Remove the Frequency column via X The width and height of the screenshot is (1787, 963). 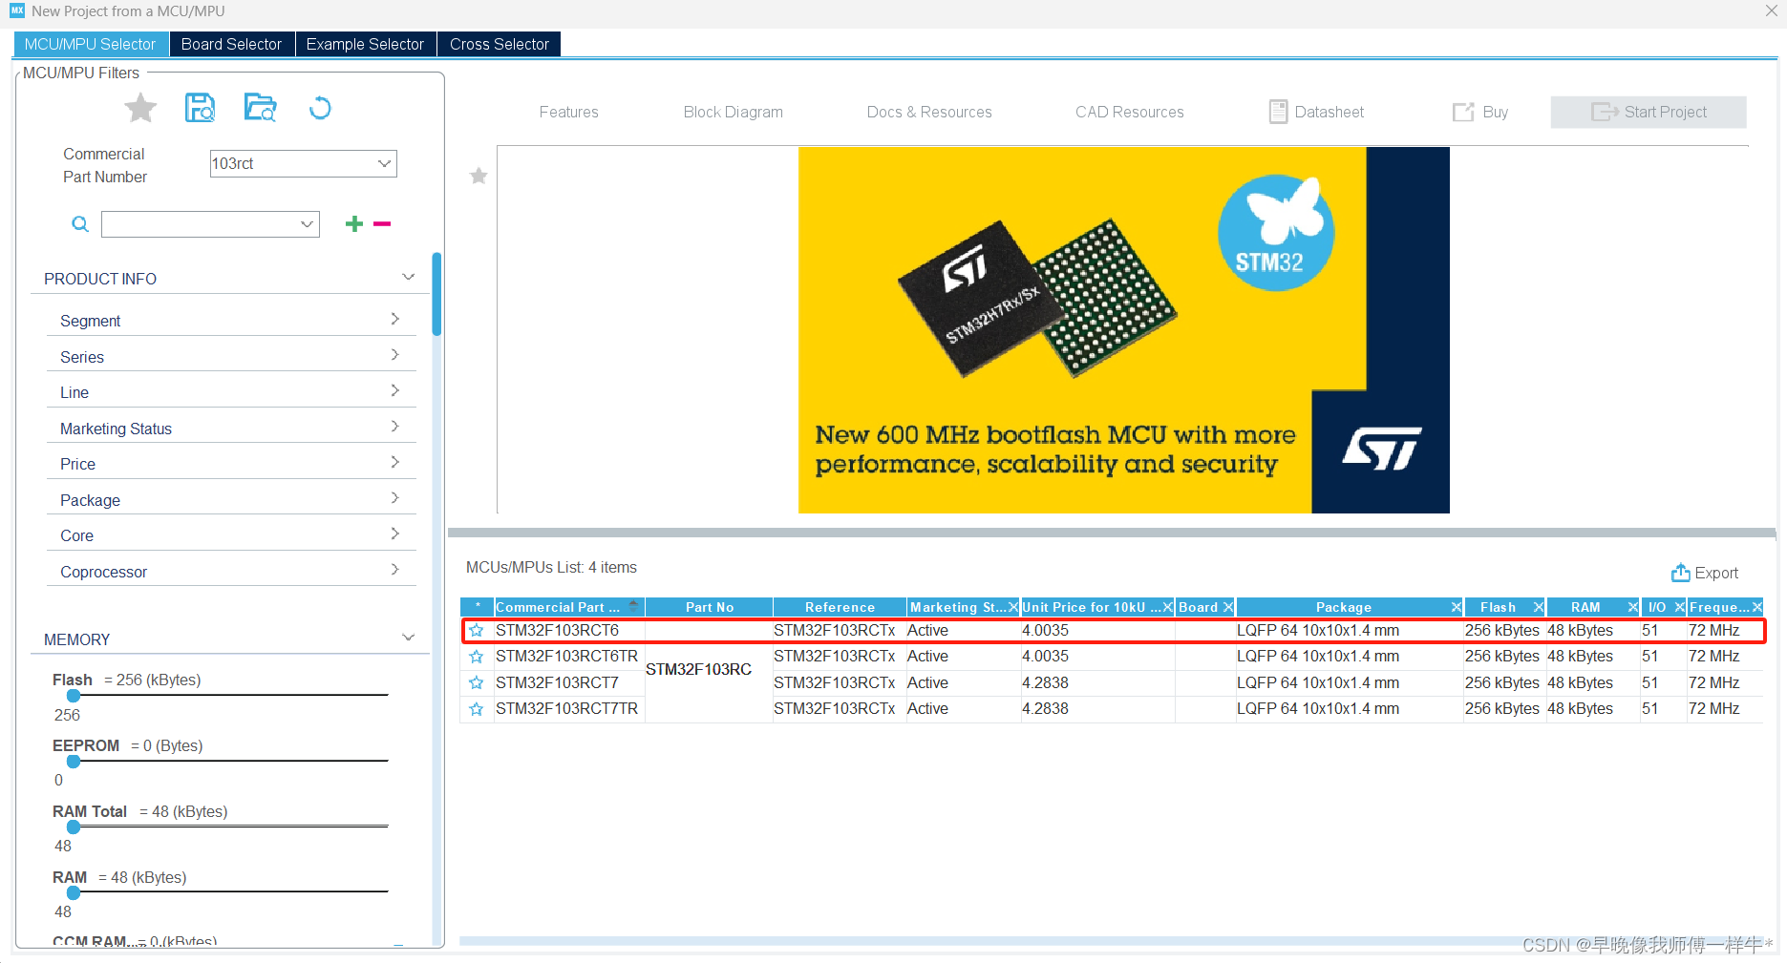1756,607
